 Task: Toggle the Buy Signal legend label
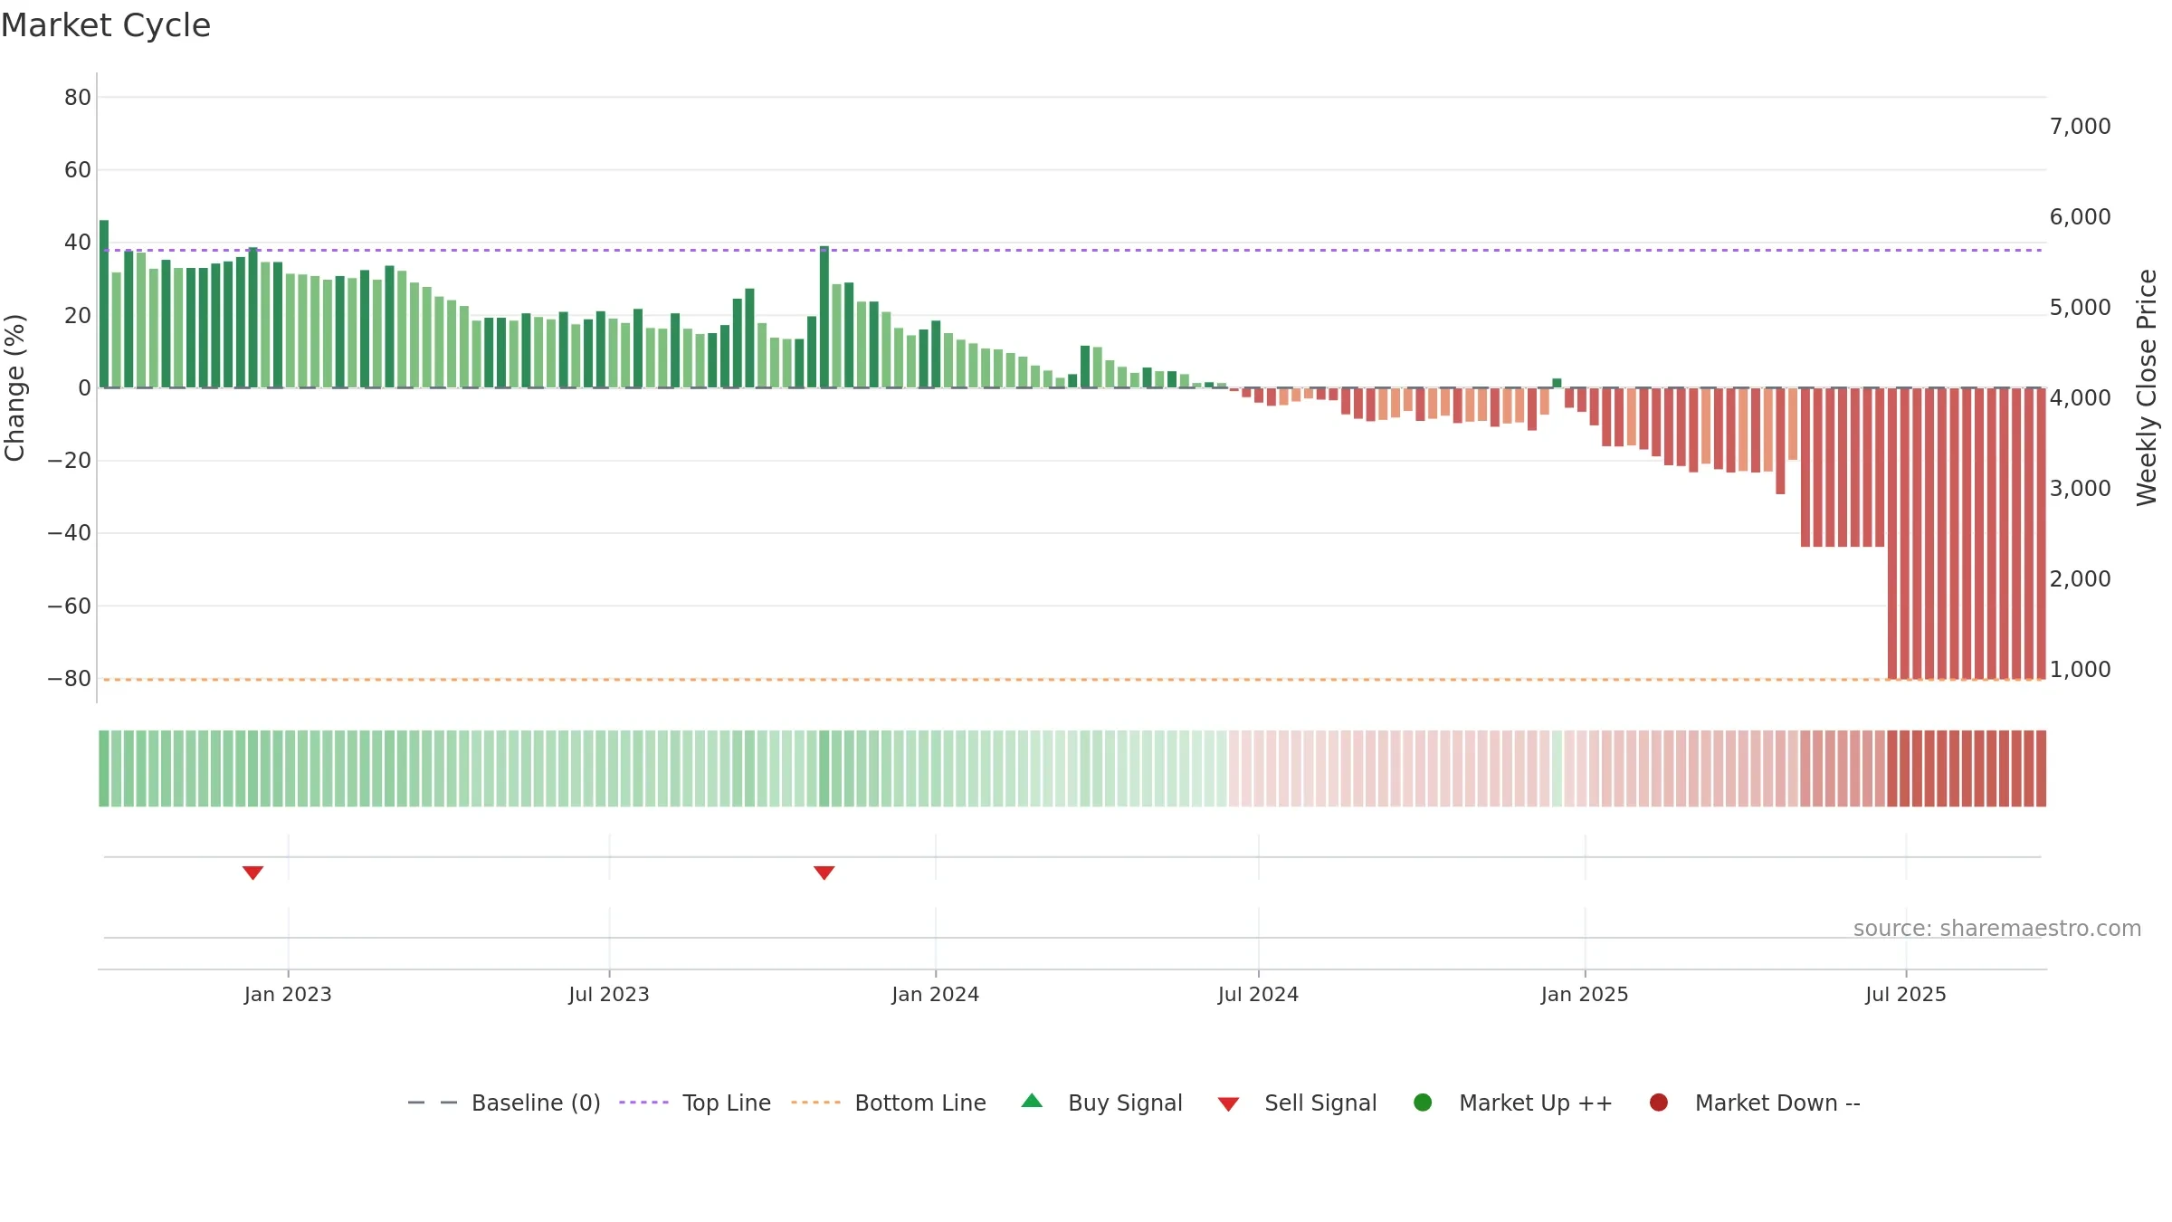coord(1125,1103)
